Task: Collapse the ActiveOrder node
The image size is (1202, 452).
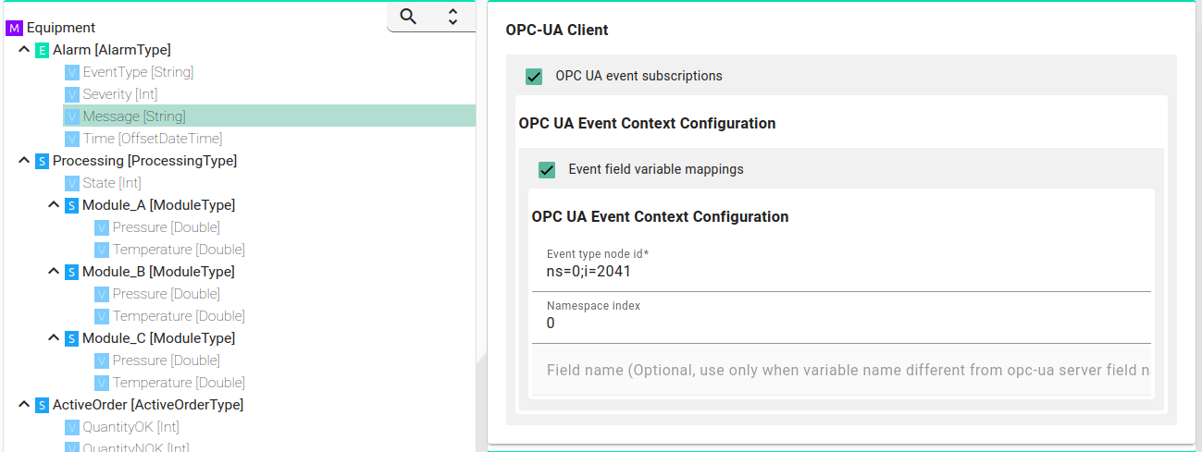Action: (x=24, y=405)
